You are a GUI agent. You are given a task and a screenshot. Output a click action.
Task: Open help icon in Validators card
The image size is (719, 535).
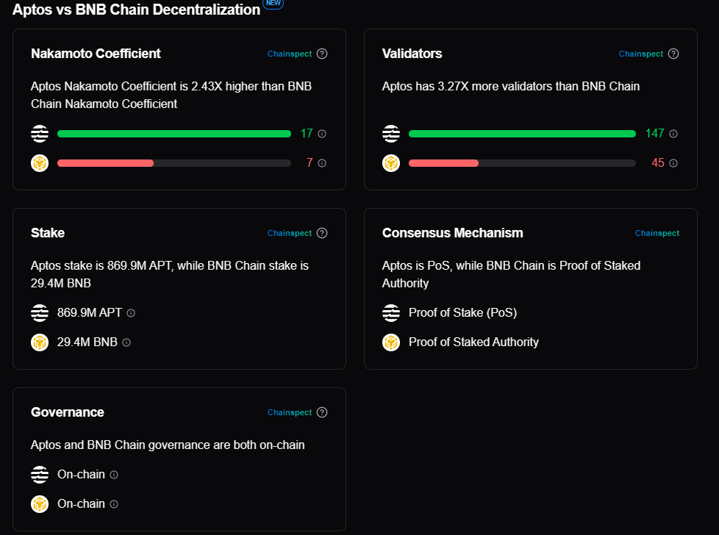673,54
